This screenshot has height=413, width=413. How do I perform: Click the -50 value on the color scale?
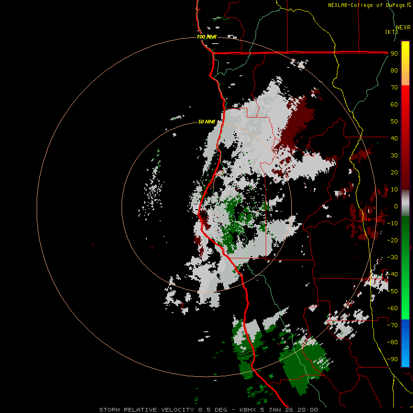392,291
